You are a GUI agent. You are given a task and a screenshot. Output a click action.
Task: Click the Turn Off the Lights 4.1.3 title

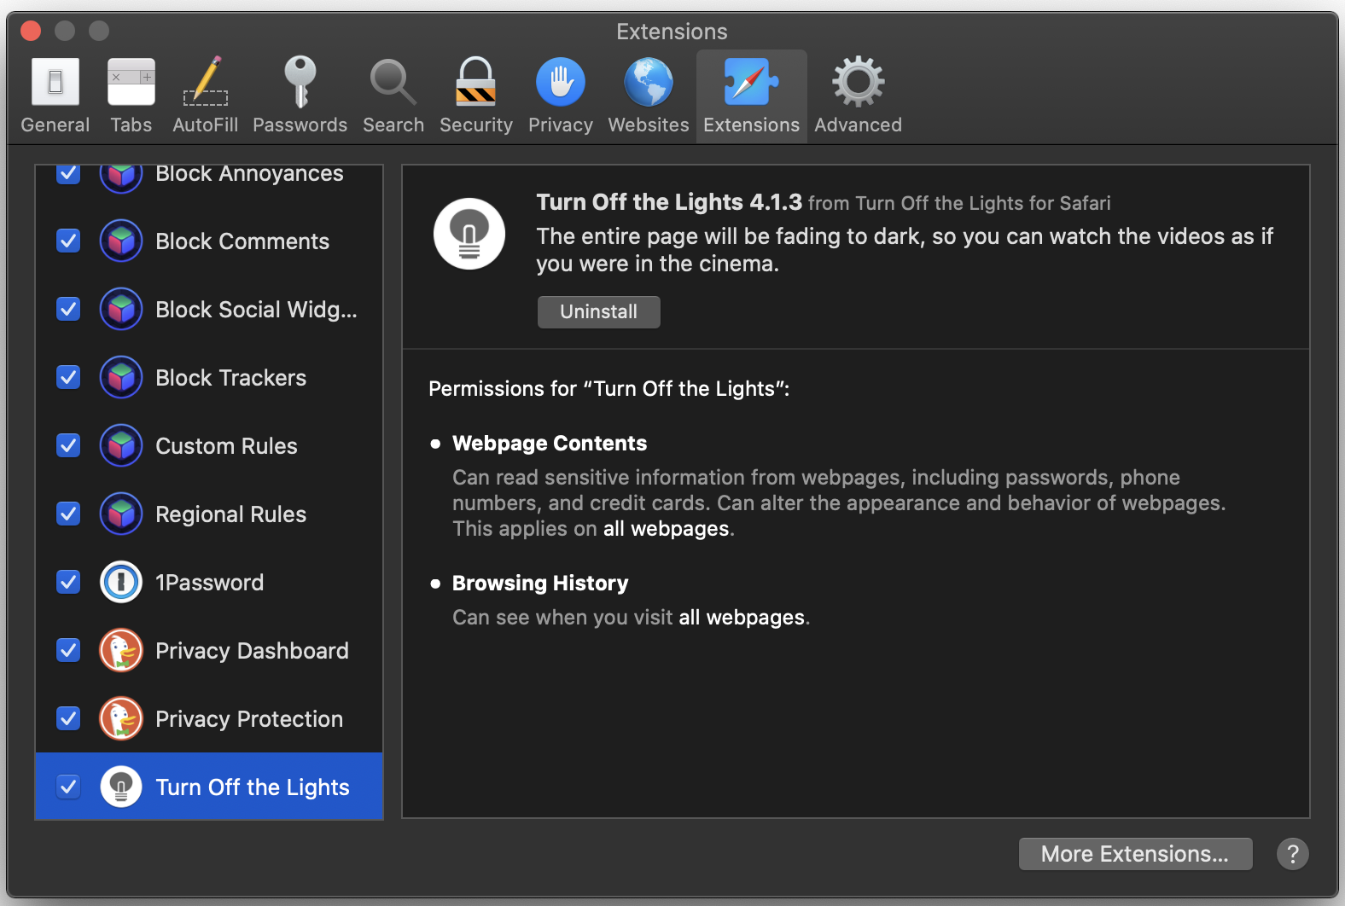click(x=669, y=202)
